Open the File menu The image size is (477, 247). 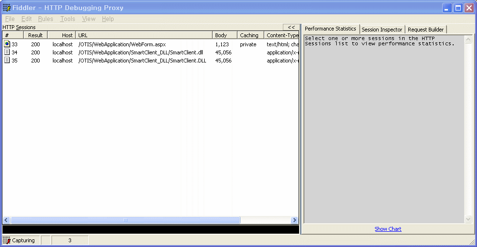point(10,19)
